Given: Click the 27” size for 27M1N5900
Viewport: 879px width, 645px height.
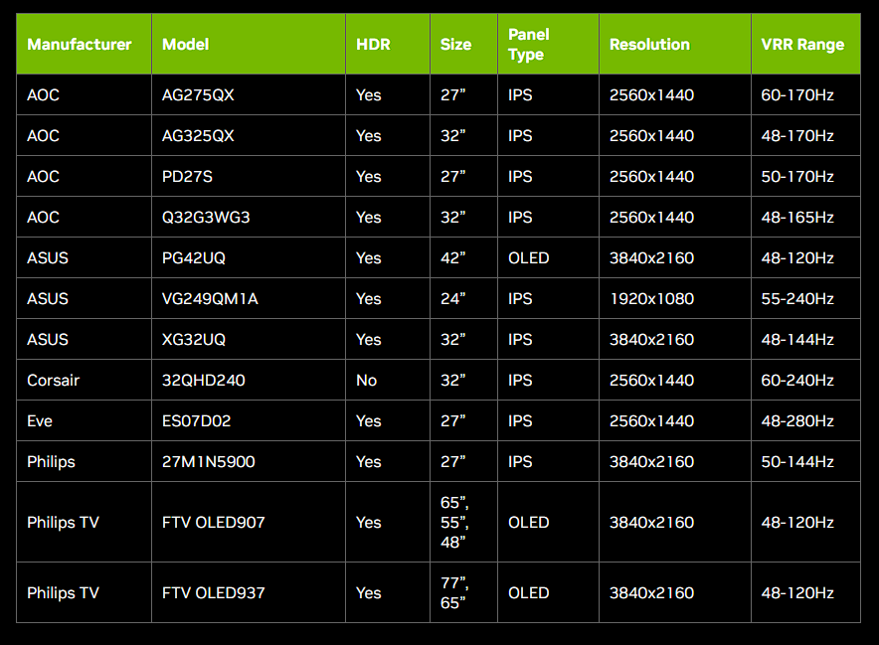Looking at the screenshot, I should [463, 462].
